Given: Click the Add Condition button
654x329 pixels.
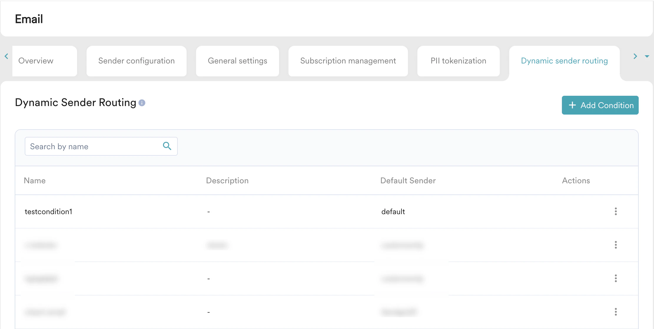Looking at the screenshot, I should (600, 105).
